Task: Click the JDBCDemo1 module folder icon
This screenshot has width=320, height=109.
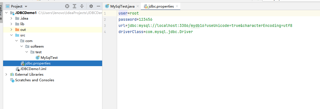Action: (x=12, y=13)
